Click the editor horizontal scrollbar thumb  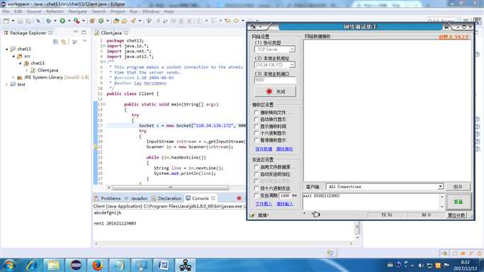click(170, 187)
